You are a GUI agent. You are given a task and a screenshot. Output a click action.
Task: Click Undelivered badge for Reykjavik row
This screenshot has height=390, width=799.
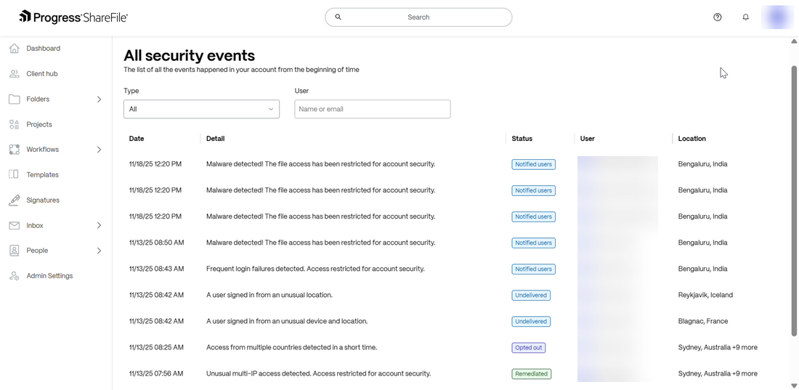[531, 295]
